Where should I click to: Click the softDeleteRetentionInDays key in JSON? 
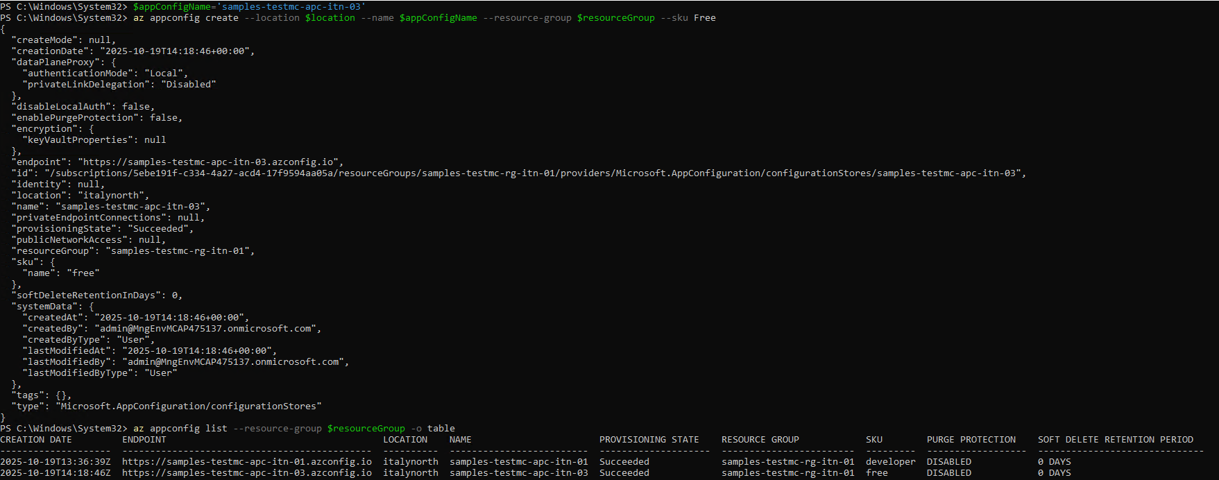(86, 295)
